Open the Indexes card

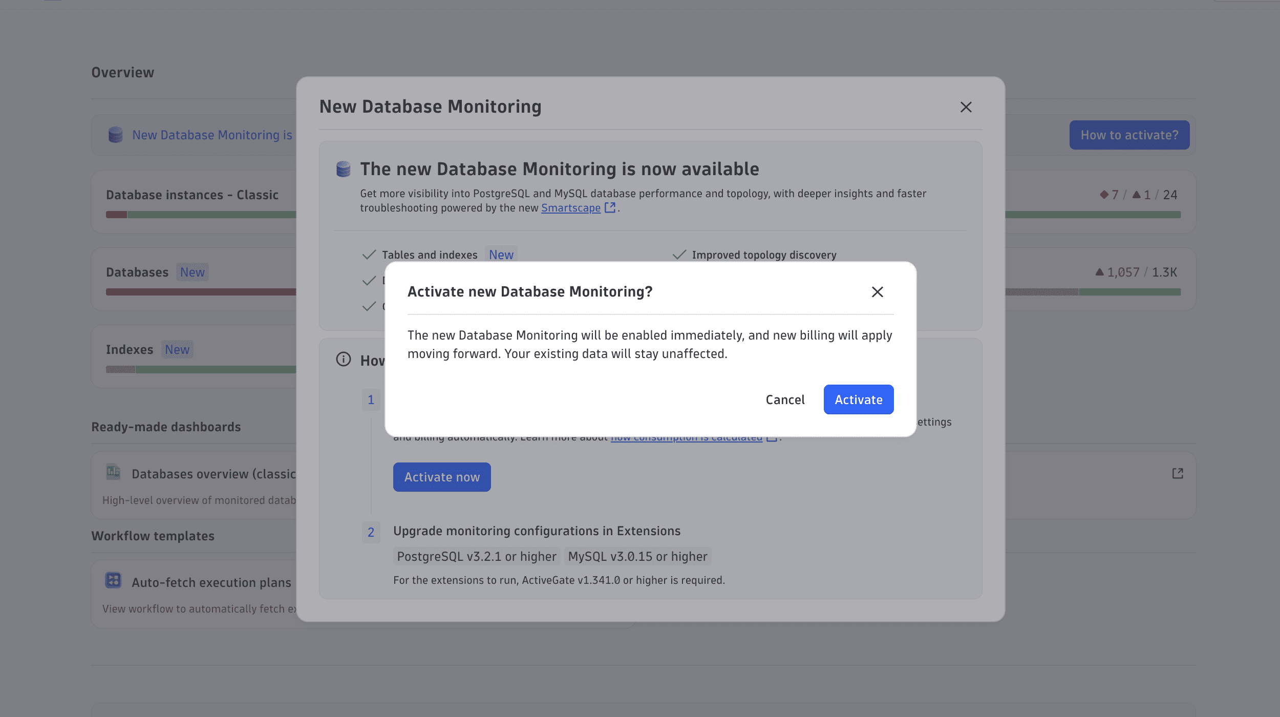[194, 356]
